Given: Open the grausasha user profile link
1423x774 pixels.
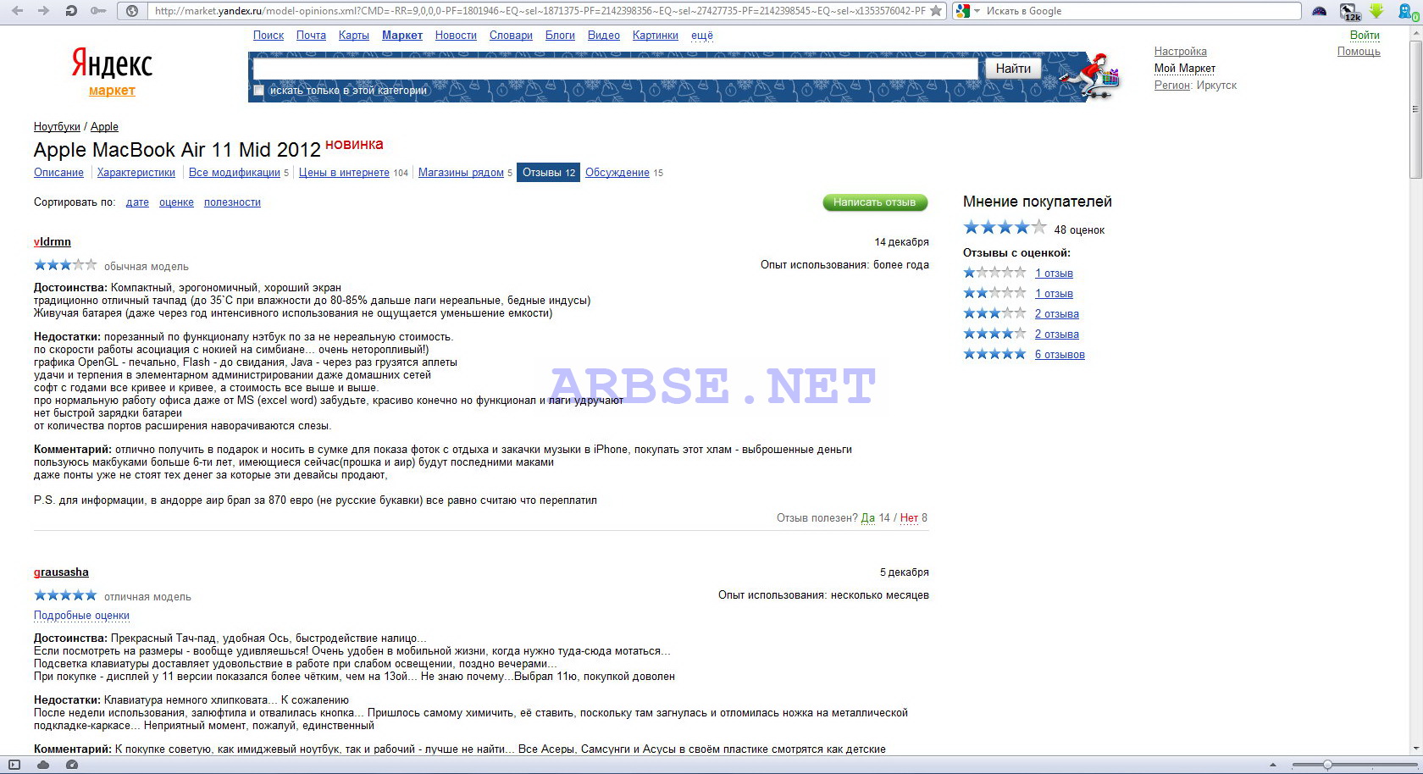Looking at the screenshot, I should [x=61, y=572].
